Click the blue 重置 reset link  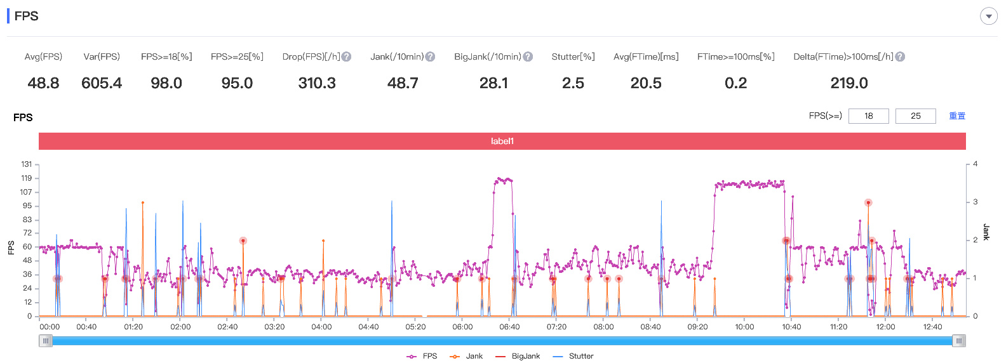pos(957,116)
